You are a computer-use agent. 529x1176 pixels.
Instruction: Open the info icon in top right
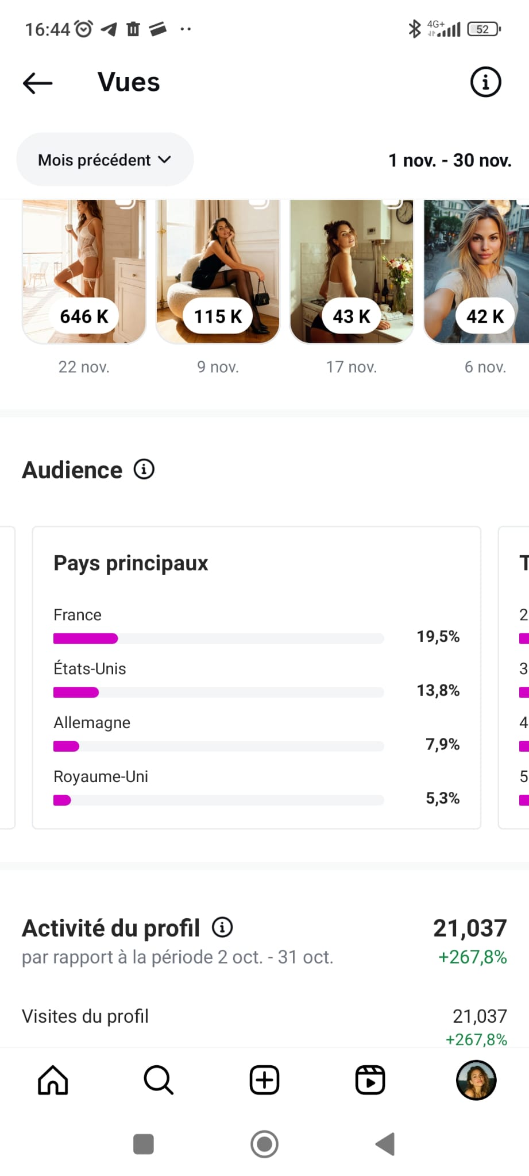point(485,82)
